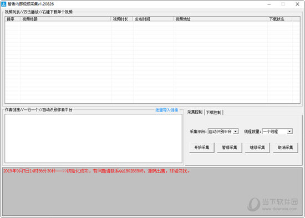
Task: Minimize the window
Action: pos(269,4)
